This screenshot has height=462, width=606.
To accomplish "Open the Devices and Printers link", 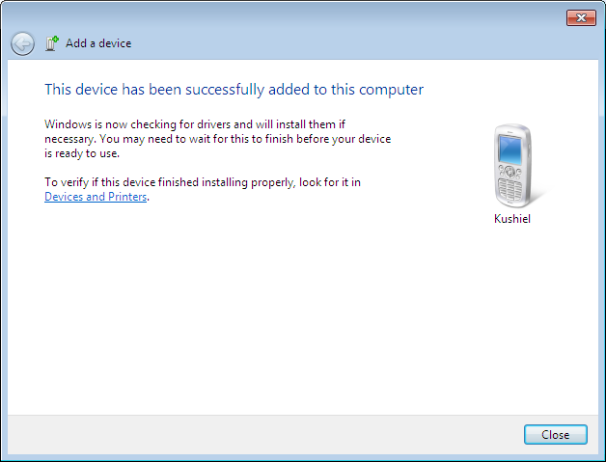I will click(x=96, y=197).
